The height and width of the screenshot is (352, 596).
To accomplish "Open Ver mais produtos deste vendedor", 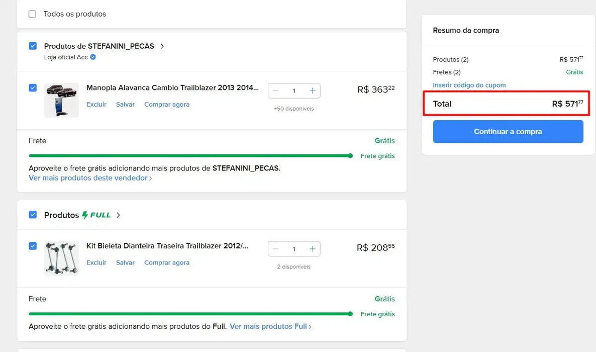I will tap(90, 178).
